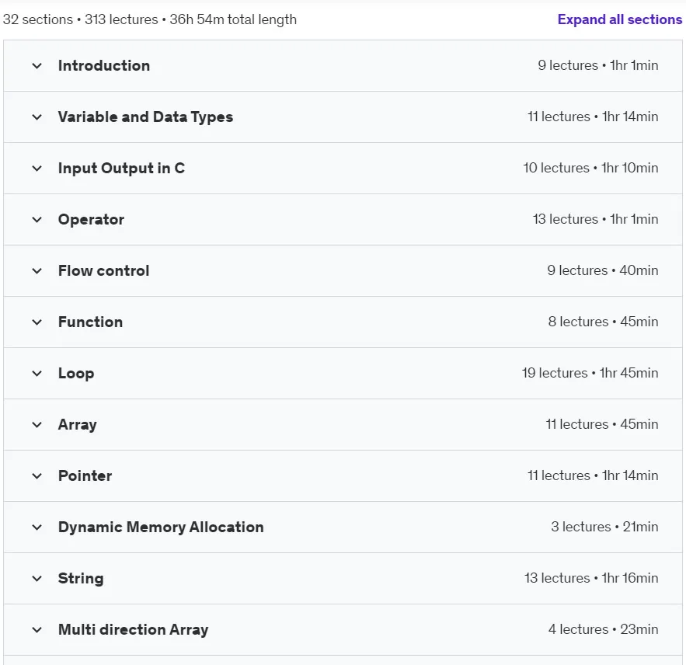Open the Pointer section title

85,475
